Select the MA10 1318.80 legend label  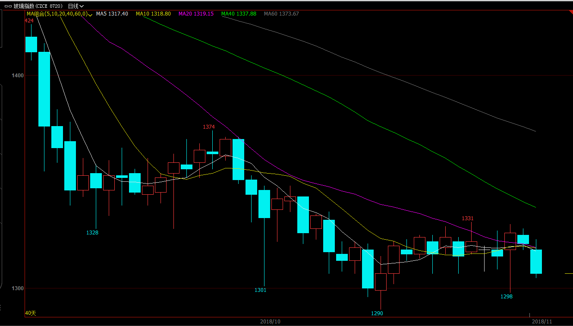(x=153, y=14)
